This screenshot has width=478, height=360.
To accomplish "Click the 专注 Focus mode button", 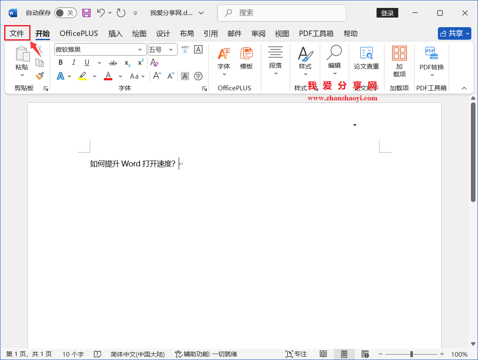I will [296, 354].
